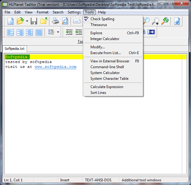Select View in External Browser

113,61
